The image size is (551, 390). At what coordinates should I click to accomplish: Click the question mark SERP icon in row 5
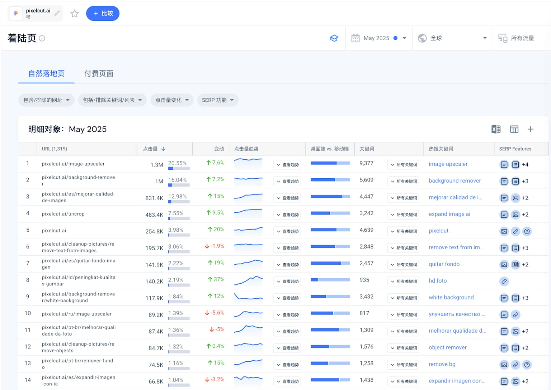[x=527, y=231]
